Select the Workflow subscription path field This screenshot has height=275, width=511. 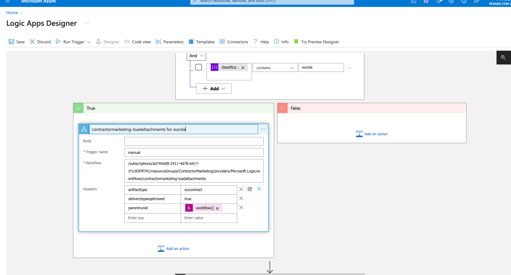[x=194, y=171]
